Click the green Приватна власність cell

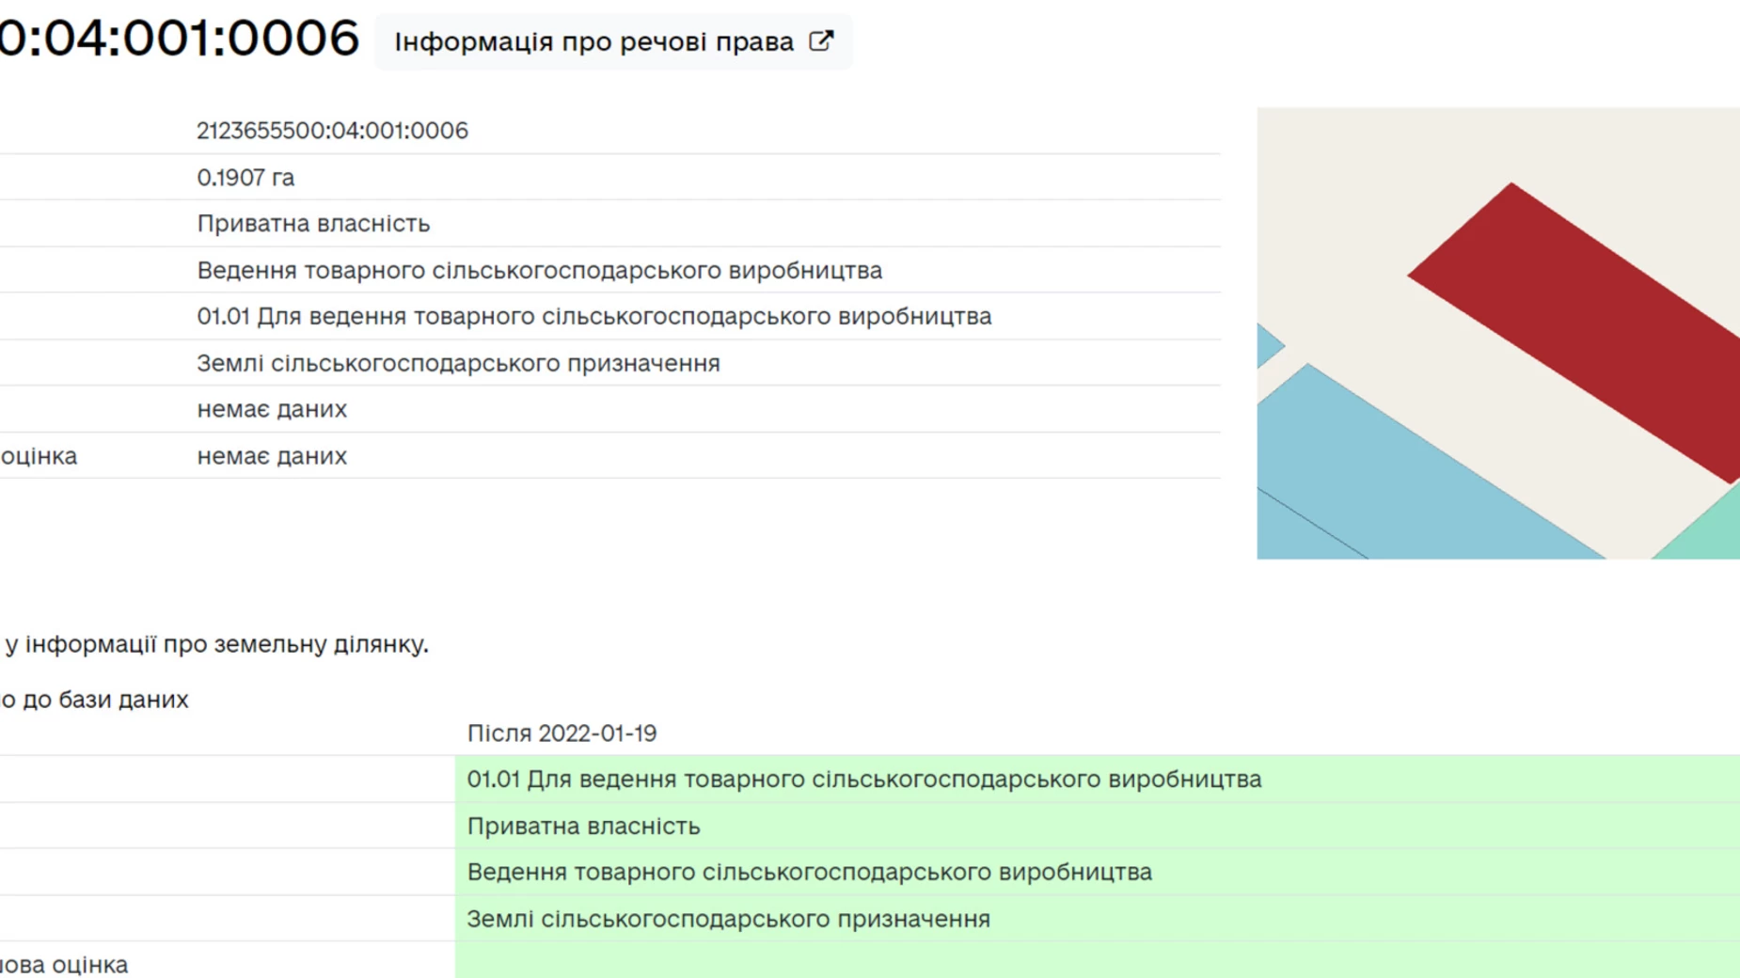[1098, 826]
